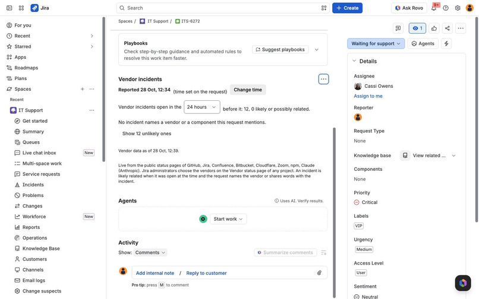Open the Vendor incidents more options button
479x299 pixels.
click(x=323, y=79)
